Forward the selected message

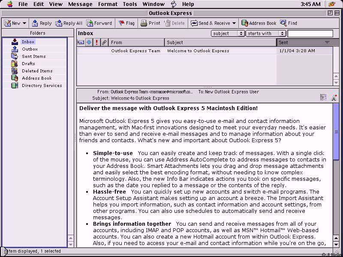click(x=99, y=23)
